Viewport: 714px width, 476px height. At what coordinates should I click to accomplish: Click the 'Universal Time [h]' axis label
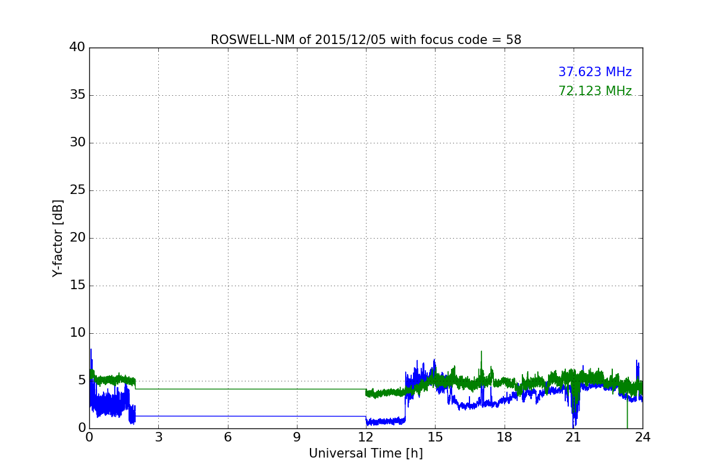366,453
